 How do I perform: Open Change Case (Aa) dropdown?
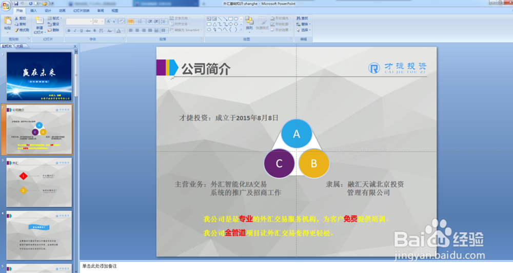[110, 31]
